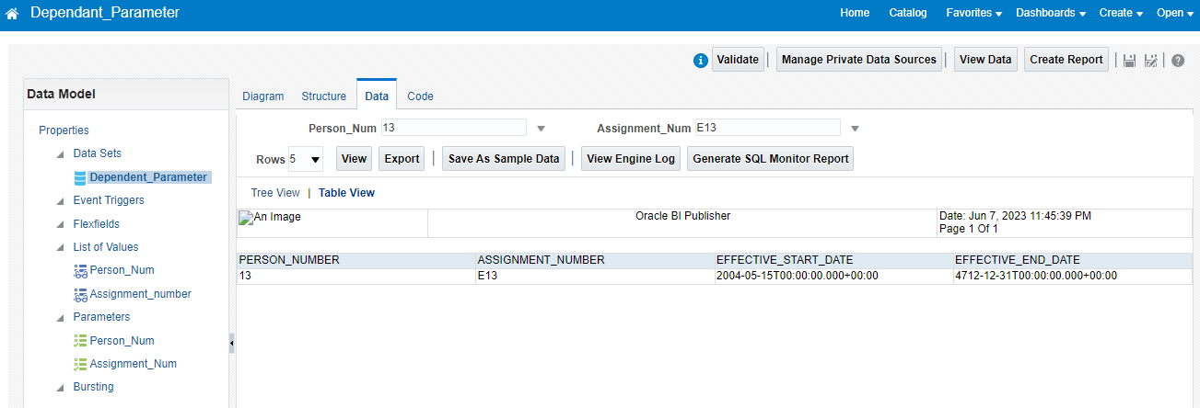This screenshot has height=408, width=1200.
Task: Click the Save As disk icon
Action: pos(1150,61)
